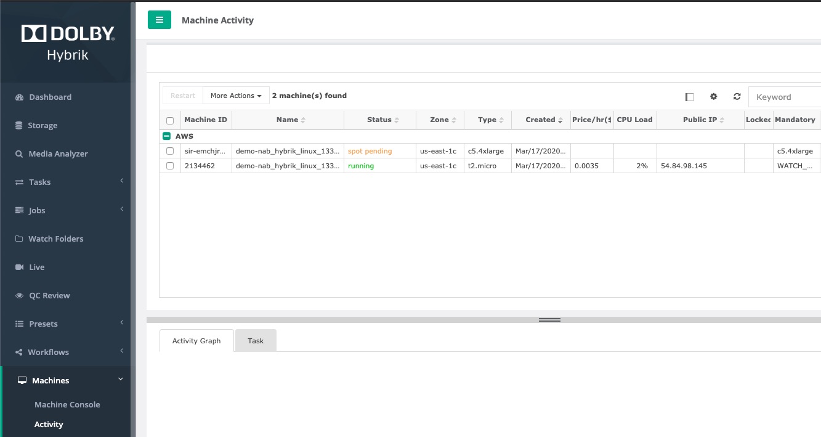The image size is (821, 437).
Task: Expand the Jobs submenu chevron
Action: coord(122,209)
